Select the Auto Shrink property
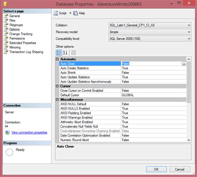The image size is (197, 177). pos(123,73)
